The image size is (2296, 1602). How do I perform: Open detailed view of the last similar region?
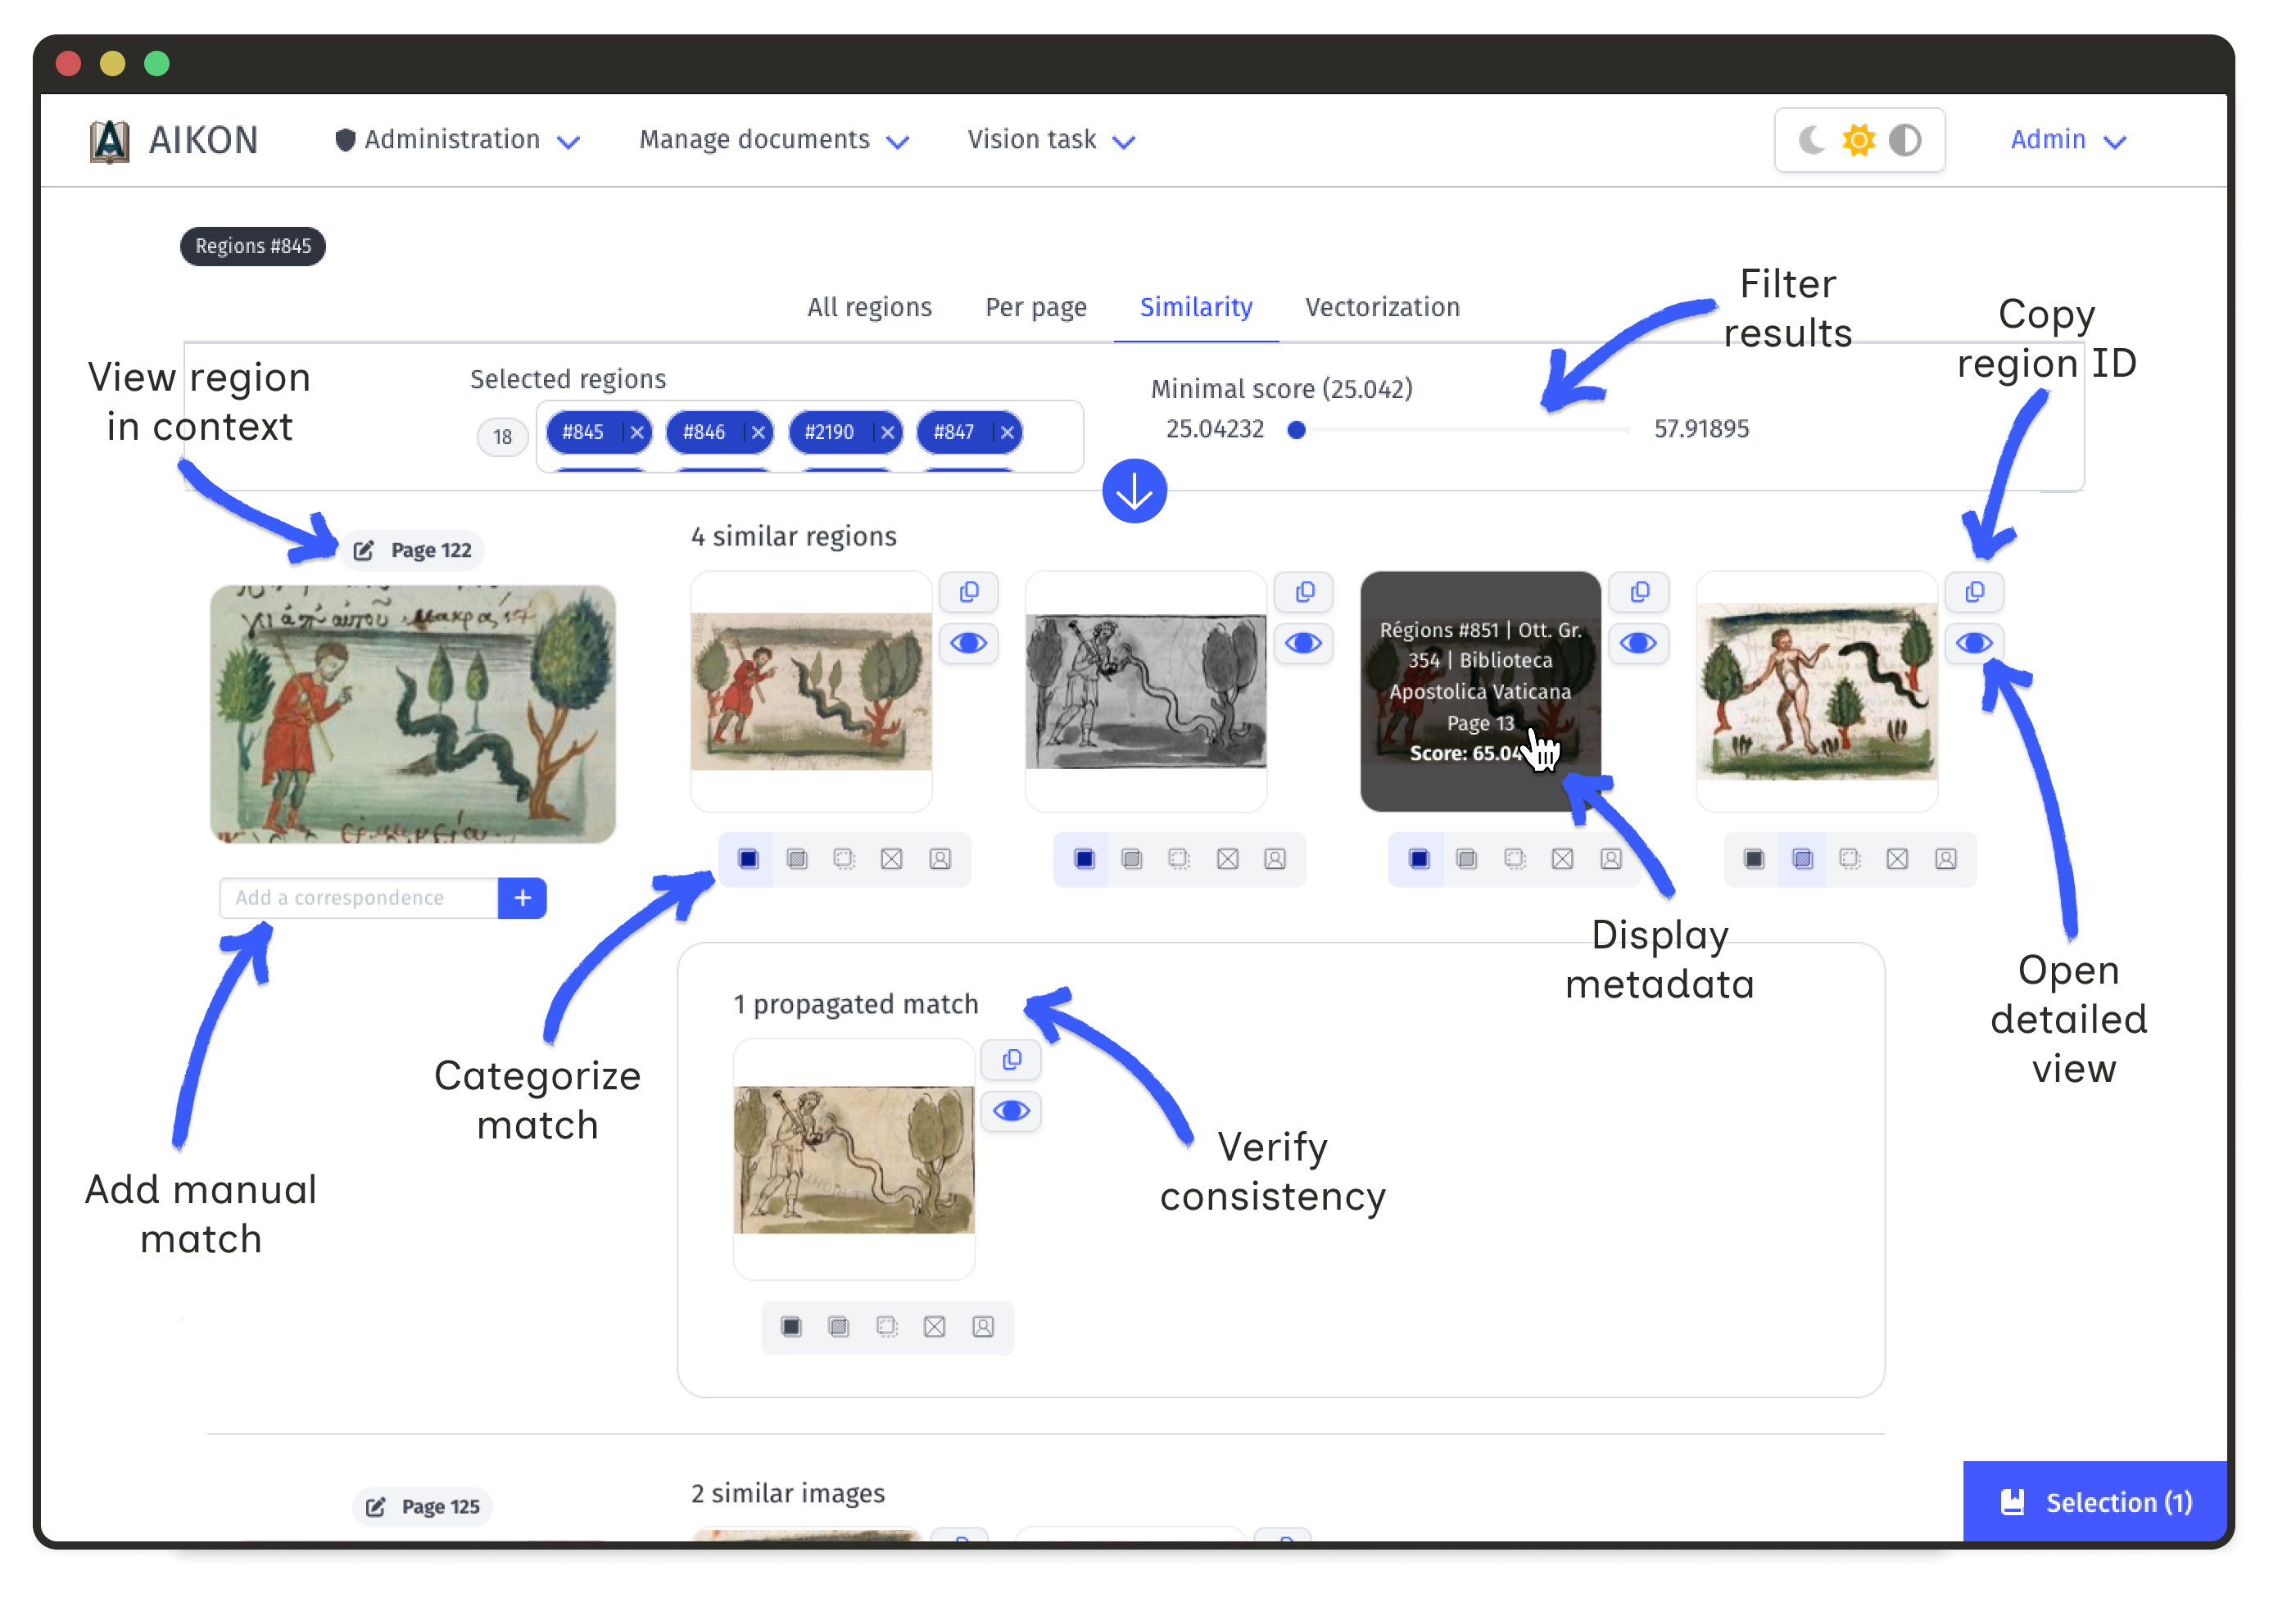point(1974,643)
